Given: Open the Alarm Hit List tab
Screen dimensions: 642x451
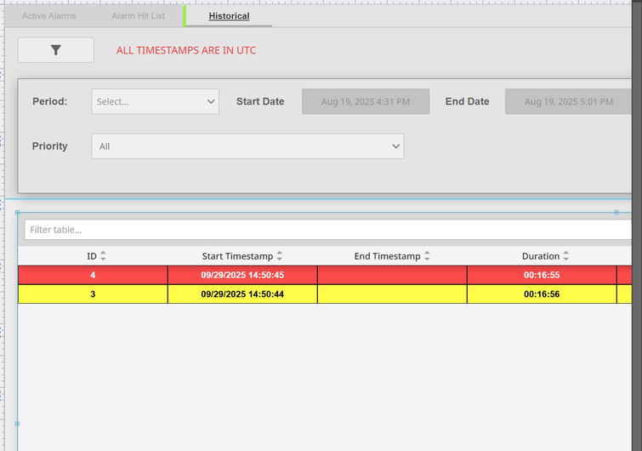Looking at the screenshot, I should 138,16.
